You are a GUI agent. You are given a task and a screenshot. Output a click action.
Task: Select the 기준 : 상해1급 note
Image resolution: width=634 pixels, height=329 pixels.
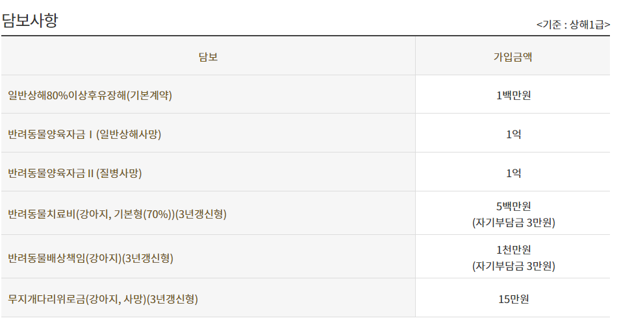click(x=573, y=25)
